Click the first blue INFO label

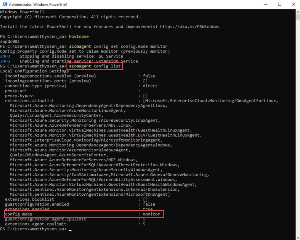click(x=5, y=56)
